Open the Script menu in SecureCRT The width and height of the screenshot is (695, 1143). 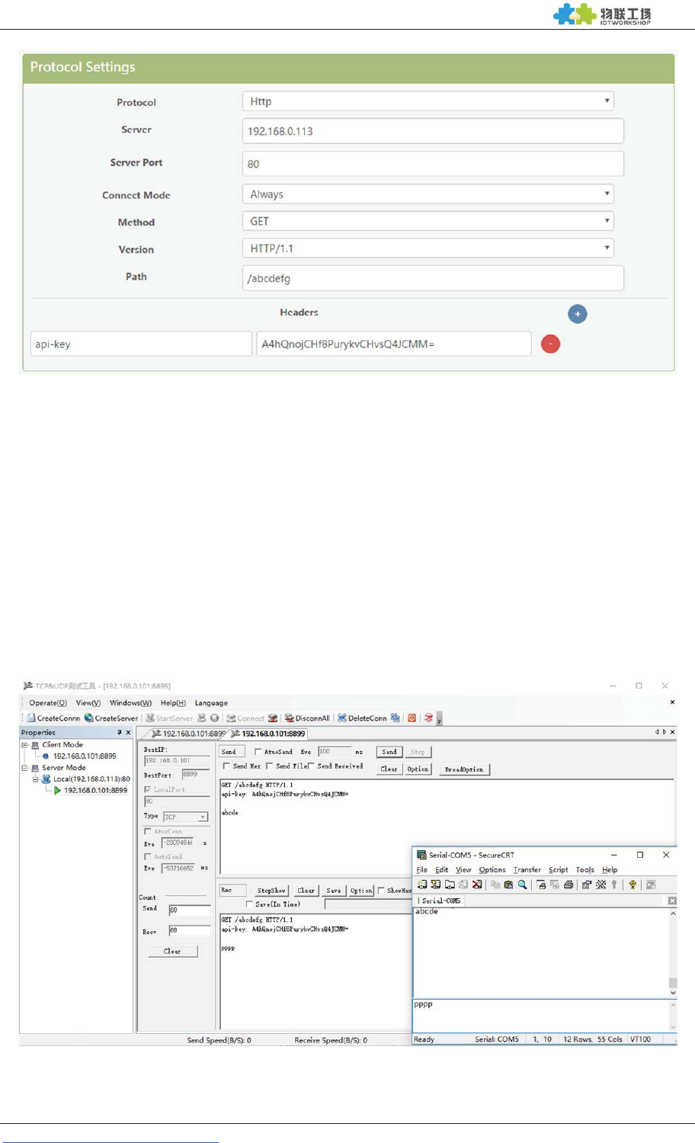click(x=559, y=870)
